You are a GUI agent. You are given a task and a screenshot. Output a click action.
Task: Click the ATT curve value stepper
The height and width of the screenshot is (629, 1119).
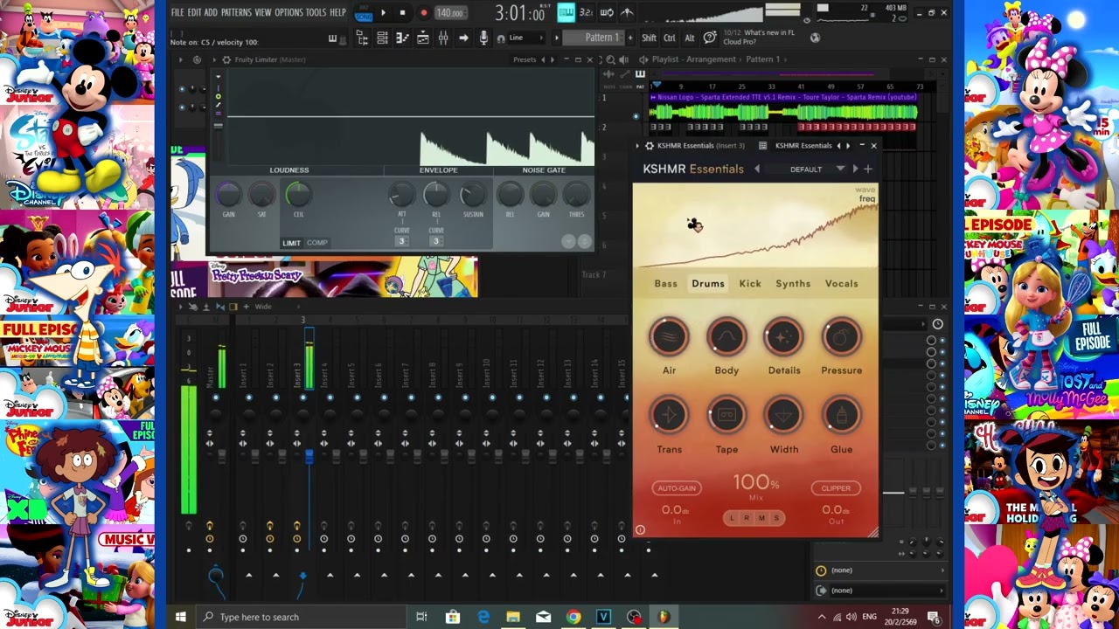401,241
